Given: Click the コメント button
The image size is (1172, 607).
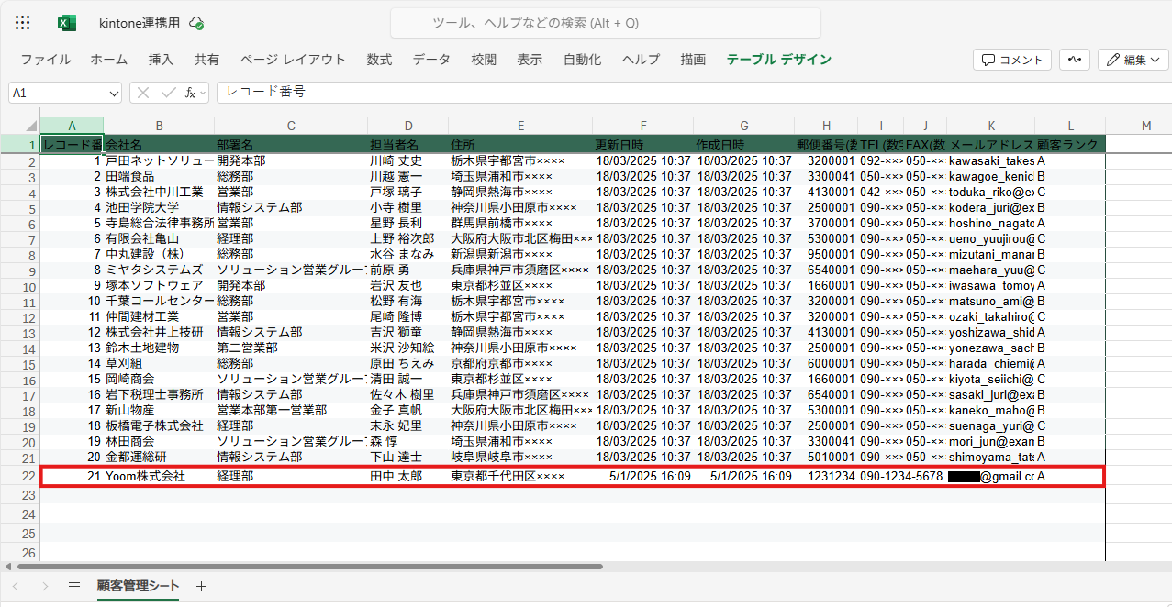Looking at the screenshot, I should tap(1012, 60).
